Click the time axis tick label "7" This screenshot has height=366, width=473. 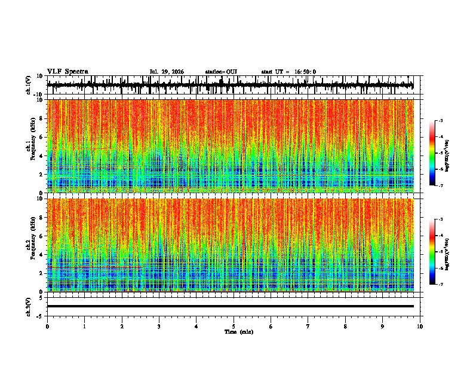(x=308, y=327)
